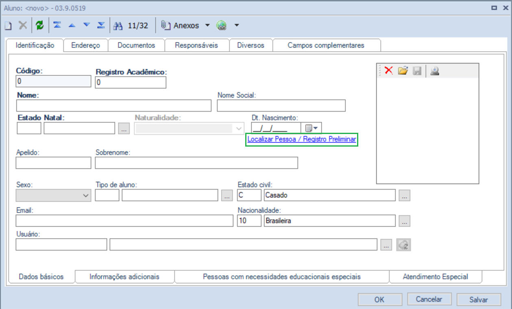This screenshot has width=512, height=309.
Task: Switch to the Identificação tab
Action: pos(35,45)
